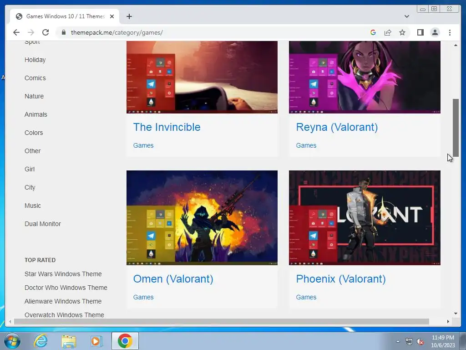
Task: Open Alienware Windows Theme link
Action: [x=63, y=301]
